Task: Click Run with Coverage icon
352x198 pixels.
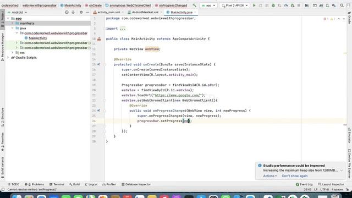Action: point(279,5)
